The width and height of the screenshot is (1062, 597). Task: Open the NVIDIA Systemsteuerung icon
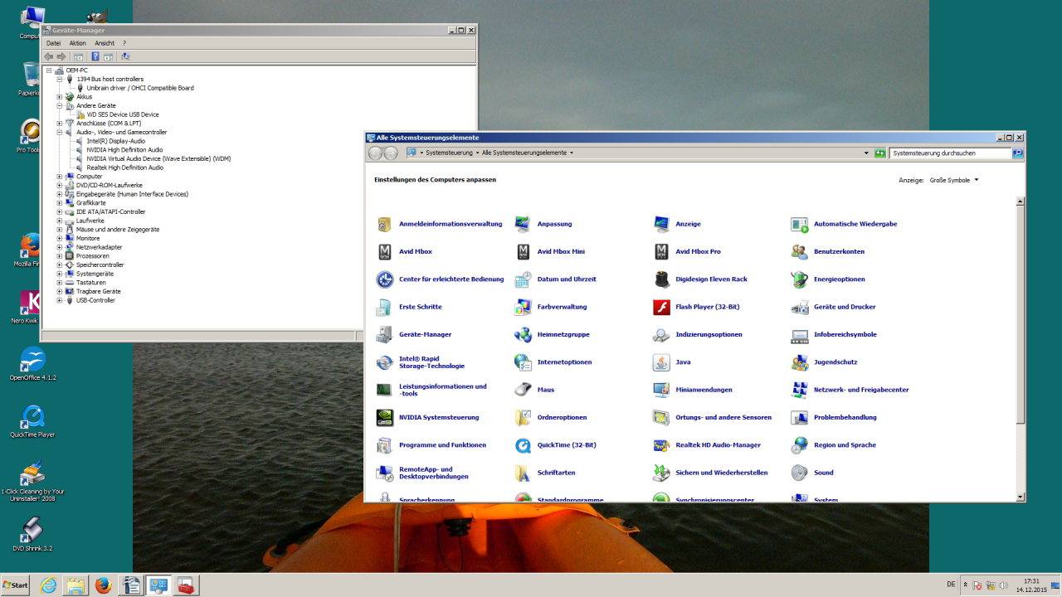(x=384, y=417)
